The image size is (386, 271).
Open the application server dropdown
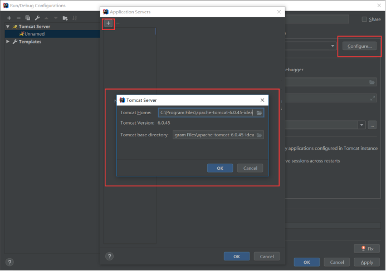(x=333, y=46)
